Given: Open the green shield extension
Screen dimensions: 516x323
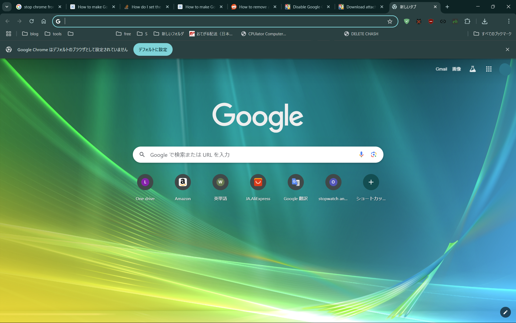Looking at the screenshot, I should (407, 21).
